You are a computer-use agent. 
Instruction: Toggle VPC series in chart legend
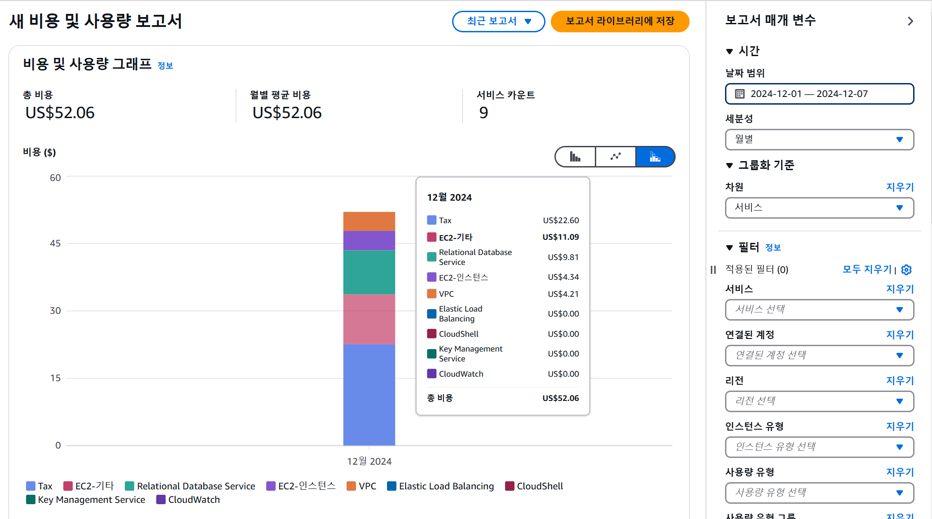[x=361, y=486]
